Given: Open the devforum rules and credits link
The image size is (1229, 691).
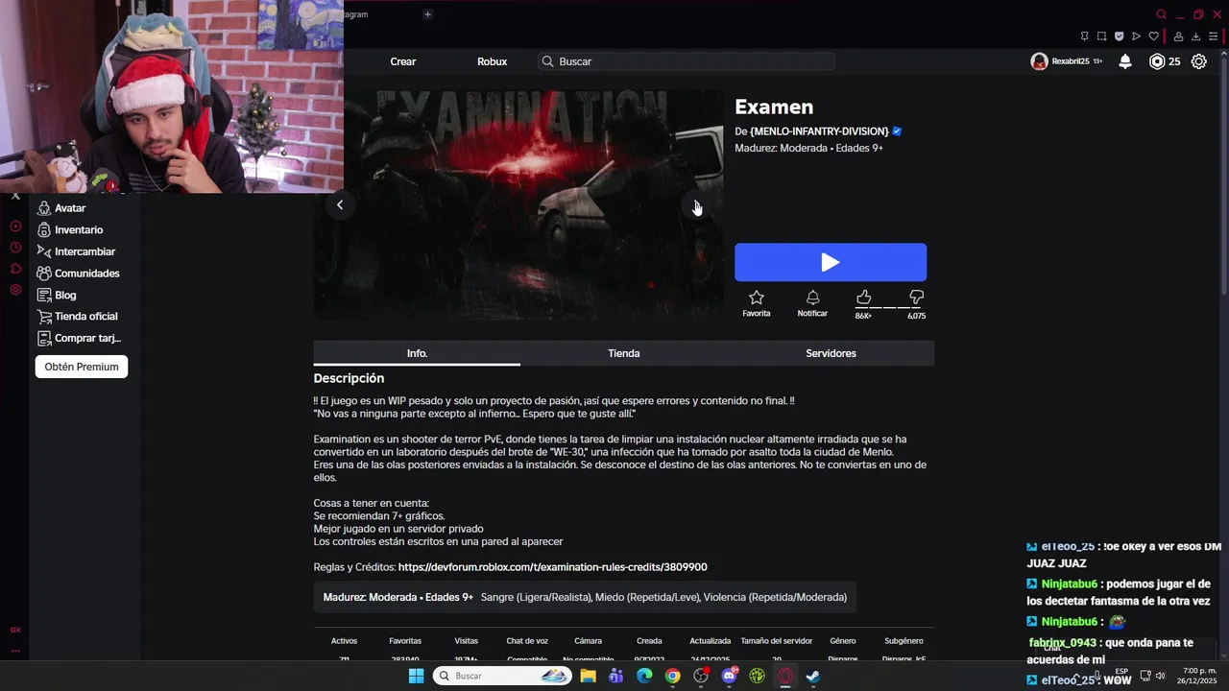Looking at the screenshot, I should [x=553, y=567].
